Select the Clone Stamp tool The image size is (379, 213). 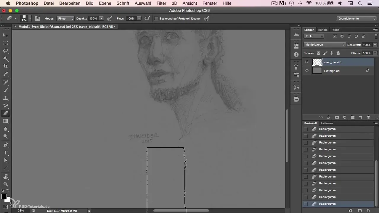tap(6, 98)
